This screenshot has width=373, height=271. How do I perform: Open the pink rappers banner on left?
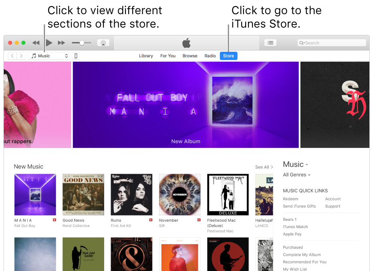[37, 105]
